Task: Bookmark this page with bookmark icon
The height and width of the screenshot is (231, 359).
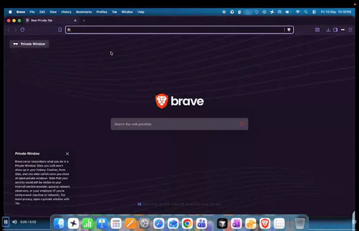Action: (x=60, y=30)
